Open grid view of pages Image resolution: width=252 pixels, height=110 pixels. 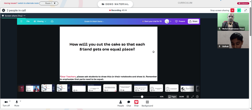pyautogui.click(x=188, y=96)
